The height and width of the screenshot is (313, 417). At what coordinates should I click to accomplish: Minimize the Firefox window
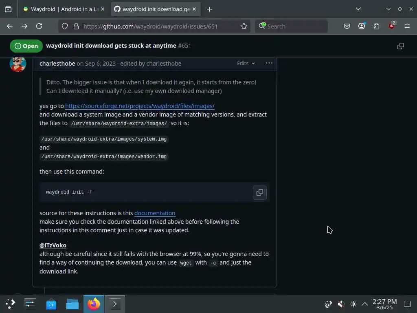(x=388, y=9)
